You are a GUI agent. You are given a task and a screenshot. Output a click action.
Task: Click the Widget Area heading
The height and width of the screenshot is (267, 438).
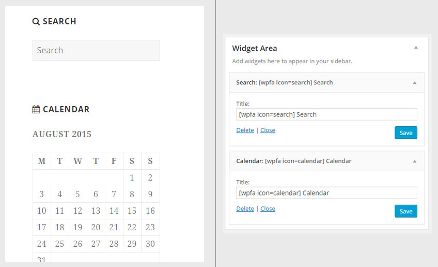(x=255, y=48)
